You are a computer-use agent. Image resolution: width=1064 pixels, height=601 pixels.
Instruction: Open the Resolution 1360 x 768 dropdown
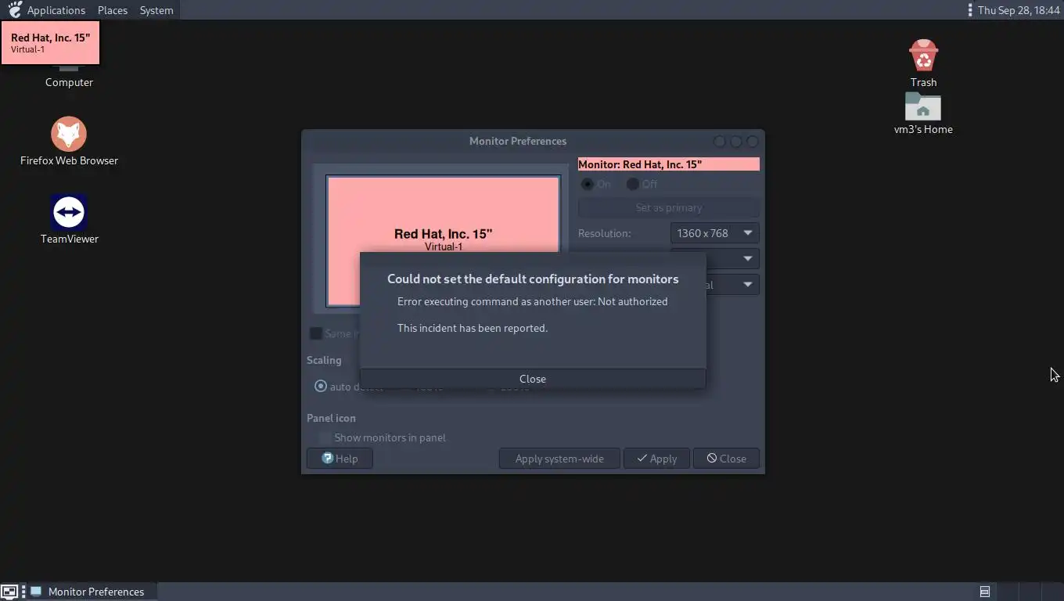[715, 233]
